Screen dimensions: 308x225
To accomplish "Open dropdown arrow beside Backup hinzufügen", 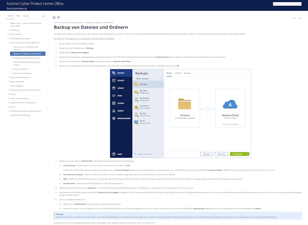I will tap(161, 154).
